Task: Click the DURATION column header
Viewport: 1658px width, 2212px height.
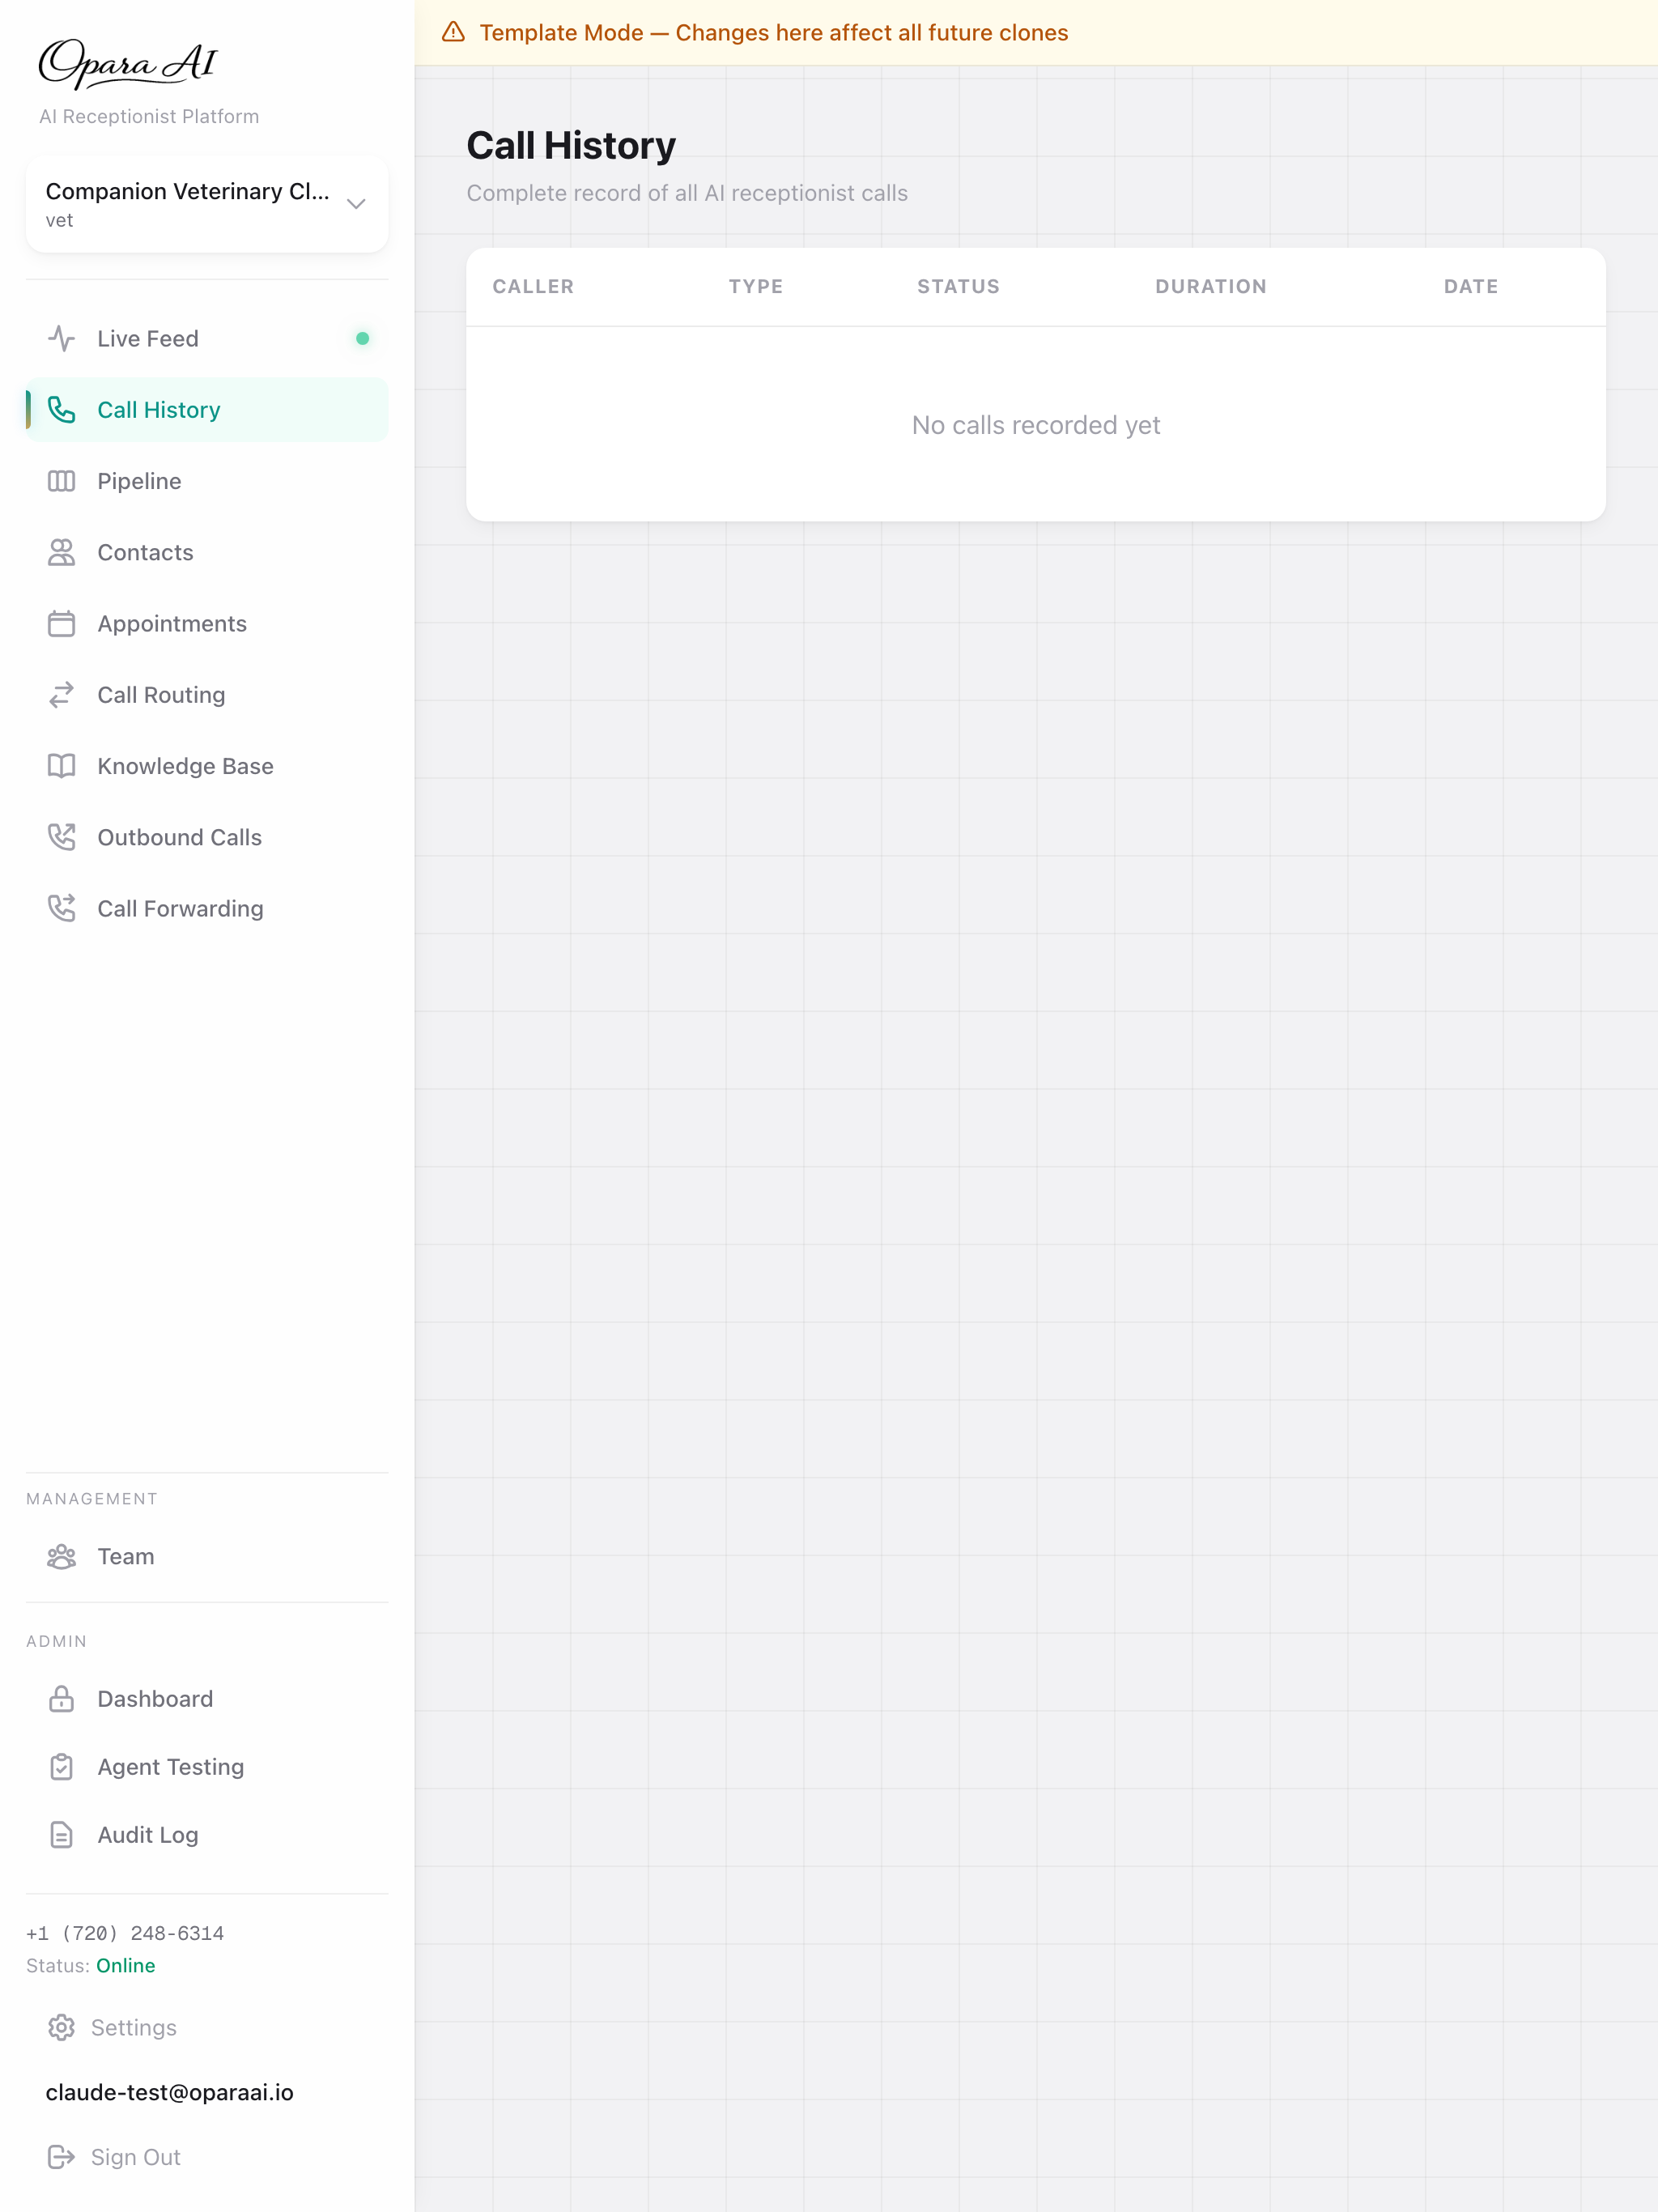Action: coord(1211,287)
